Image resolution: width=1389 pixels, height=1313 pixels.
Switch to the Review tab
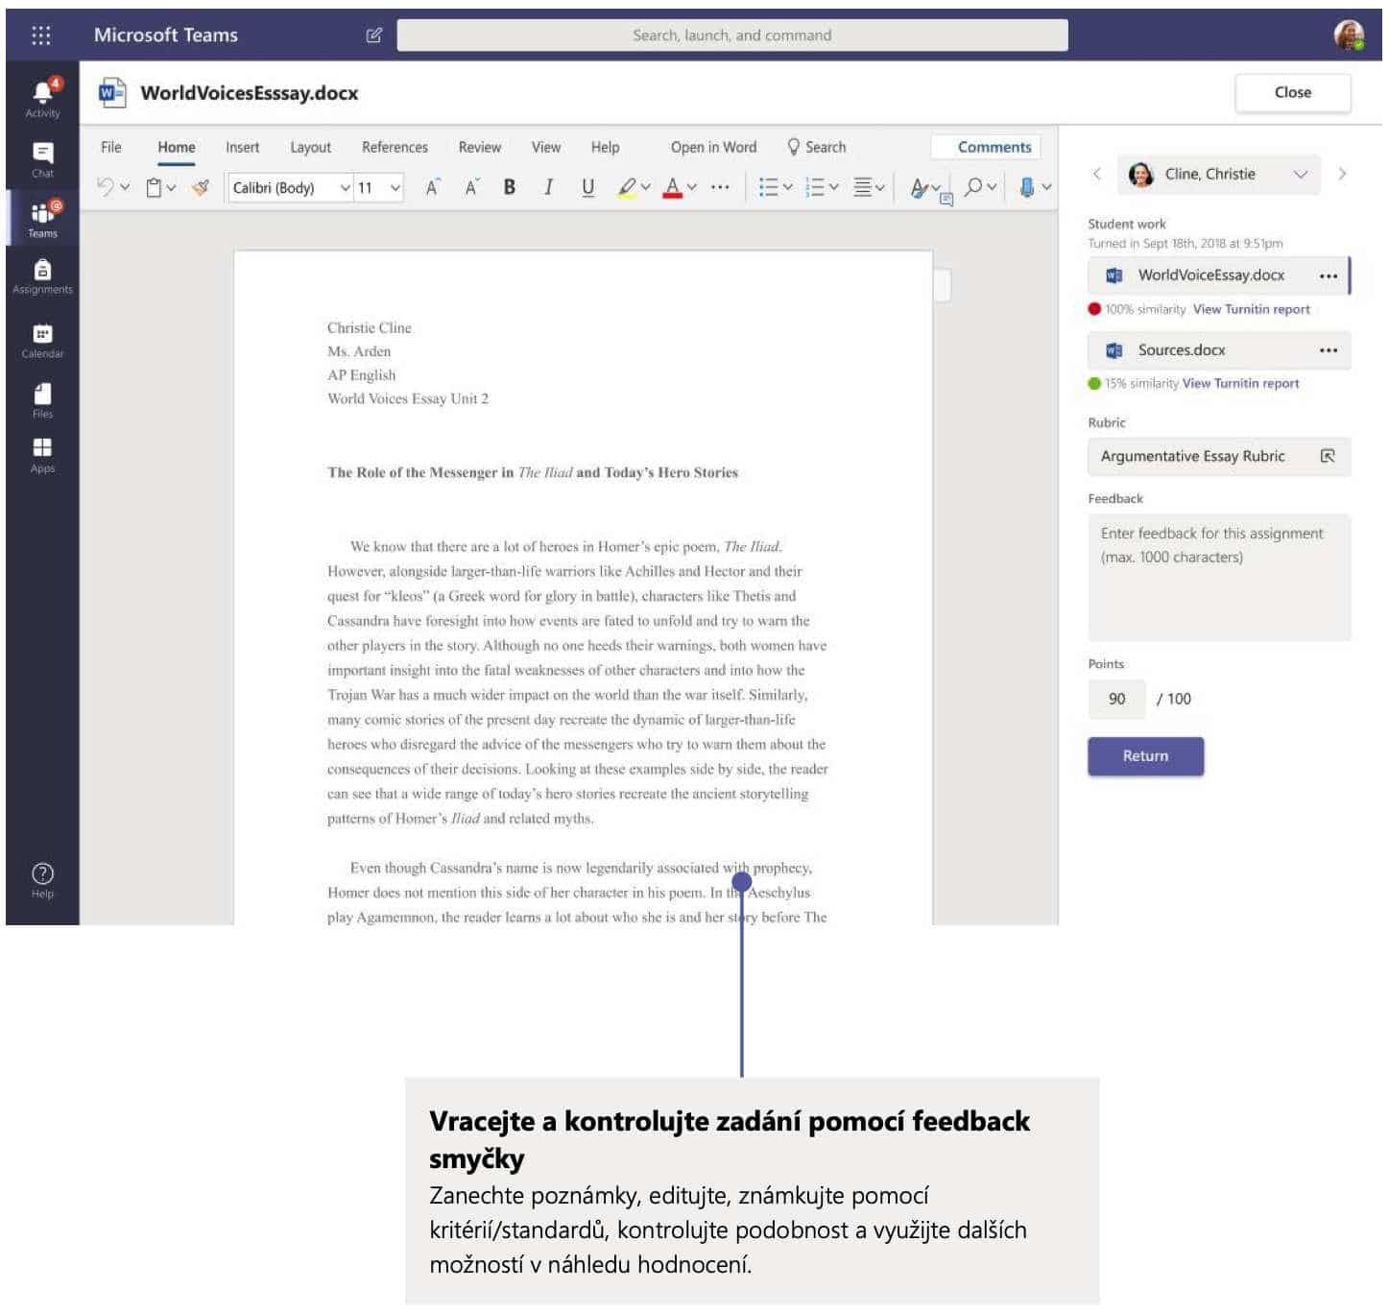(x=479, y=147)
